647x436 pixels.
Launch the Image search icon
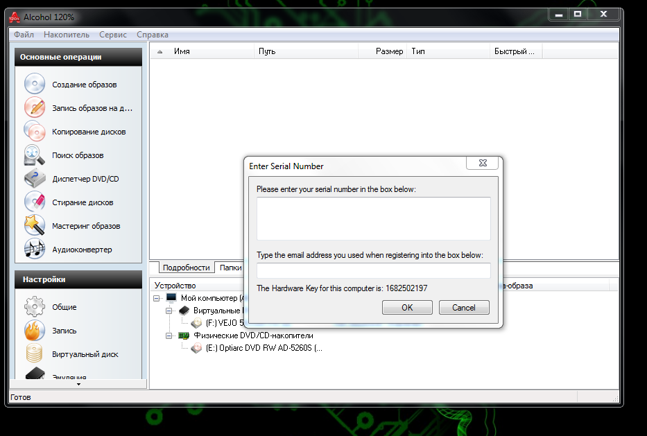click(35, 155)
